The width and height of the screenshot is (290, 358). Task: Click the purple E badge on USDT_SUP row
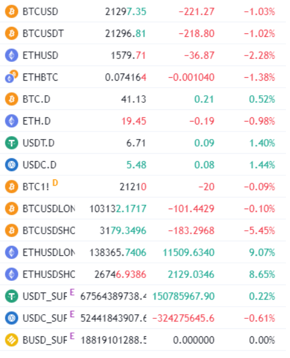(x=72, y=292)
